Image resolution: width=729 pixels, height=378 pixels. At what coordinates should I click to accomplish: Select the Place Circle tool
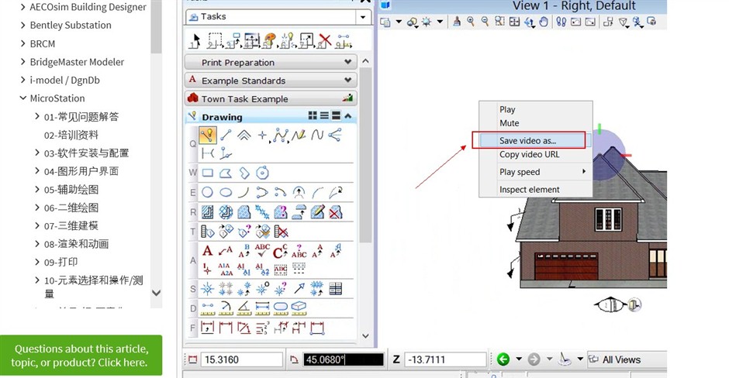(x=207, y=192)
